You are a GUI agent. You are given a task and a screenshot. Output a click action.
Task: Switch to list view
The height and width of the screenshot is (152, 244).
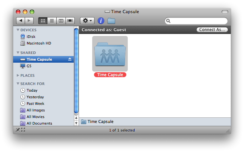(52, 21)
